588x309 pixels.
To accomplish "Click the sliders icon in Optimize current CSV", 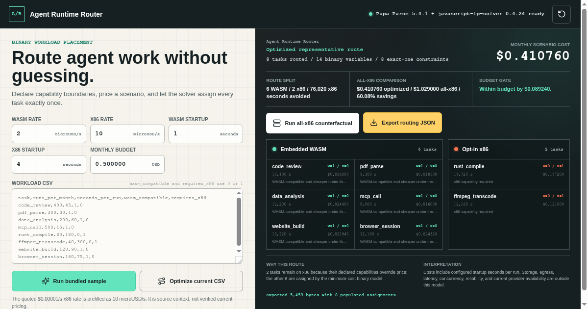I will pyautogui.click(x=162, y=281).
